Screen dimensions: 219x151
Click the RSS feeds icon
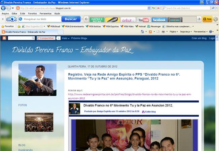tap(150, 32)
